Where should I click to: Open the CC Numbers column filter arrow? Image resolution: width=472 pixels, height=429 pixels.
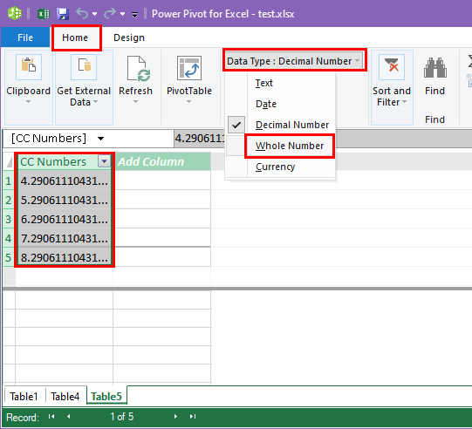[104, 161]
